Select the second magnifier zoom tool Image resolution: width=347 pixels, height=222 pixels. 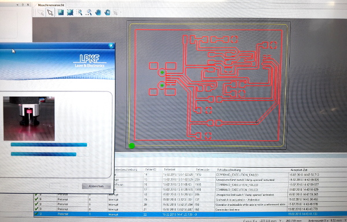coord(89,12)
